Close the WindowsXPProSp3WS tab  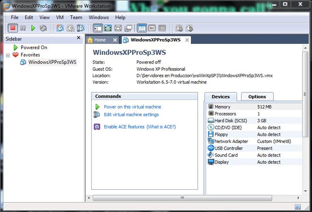187,40
